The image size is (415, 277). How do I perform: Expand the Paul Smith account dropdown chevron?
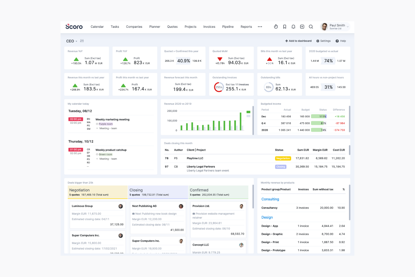tap(348, 27)
